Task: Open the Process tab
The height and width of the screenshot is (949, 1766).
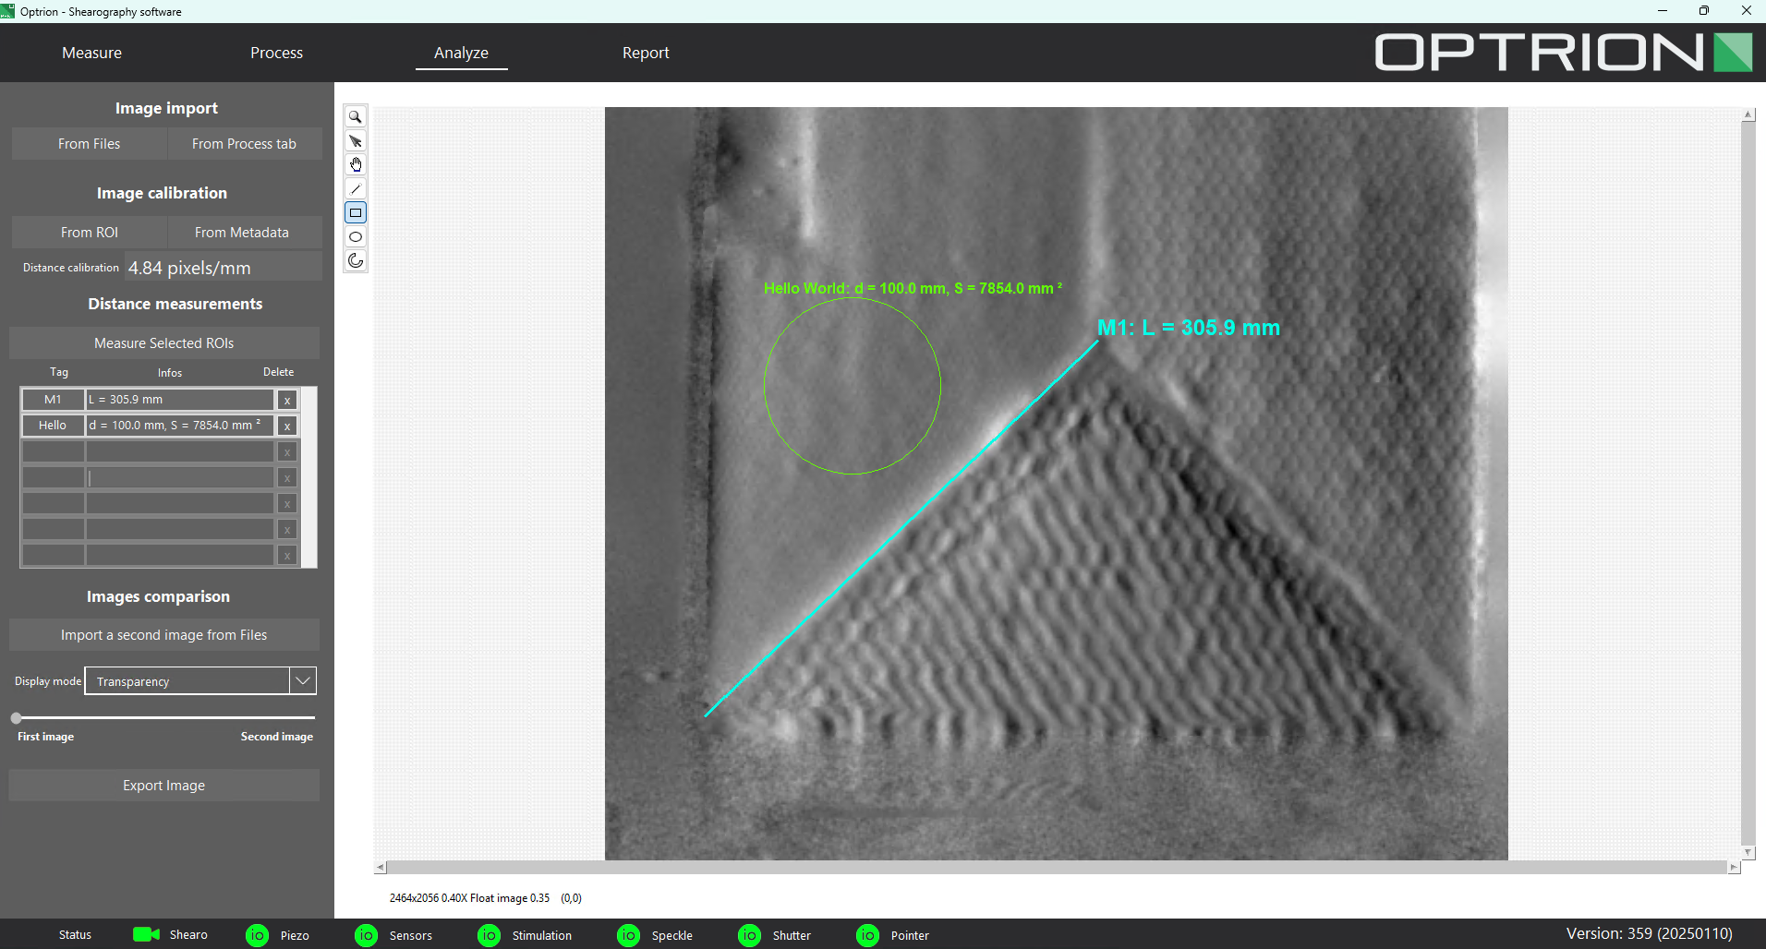Action: point(276,53)
